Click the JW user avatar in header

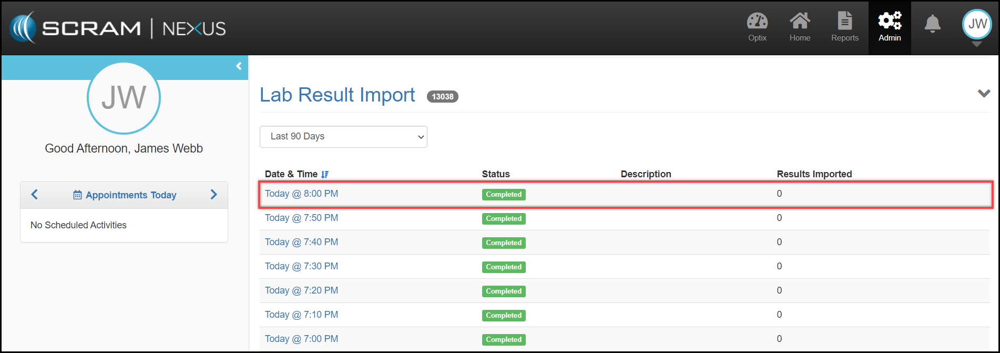977,24
